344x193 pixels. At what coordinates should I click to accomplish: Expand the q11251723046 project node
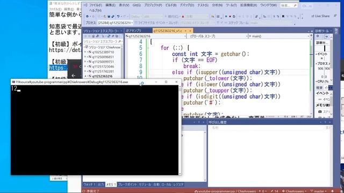85,66
